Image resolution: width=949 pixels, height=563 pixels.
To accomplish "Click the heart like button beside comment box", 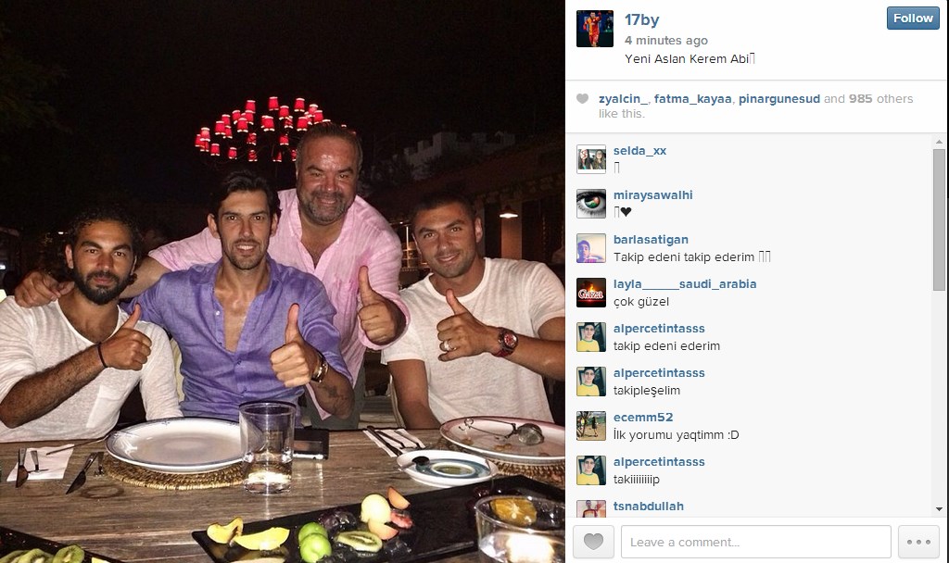I will 593,541.
